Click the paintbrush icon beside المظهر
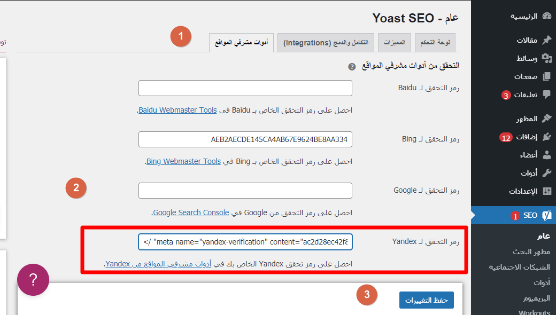Viewport: 556px width, 315px height. (547, 118)
